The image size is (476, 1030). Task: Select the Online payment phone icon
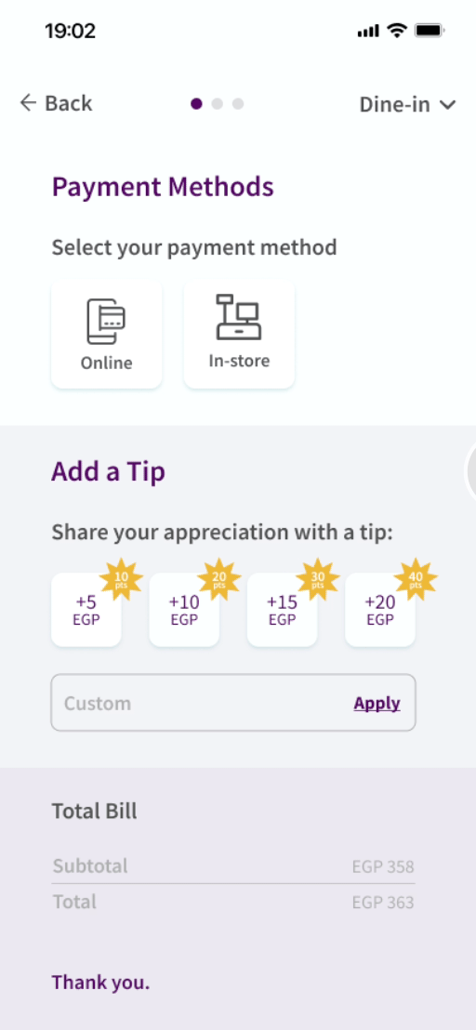pos(106,322)
